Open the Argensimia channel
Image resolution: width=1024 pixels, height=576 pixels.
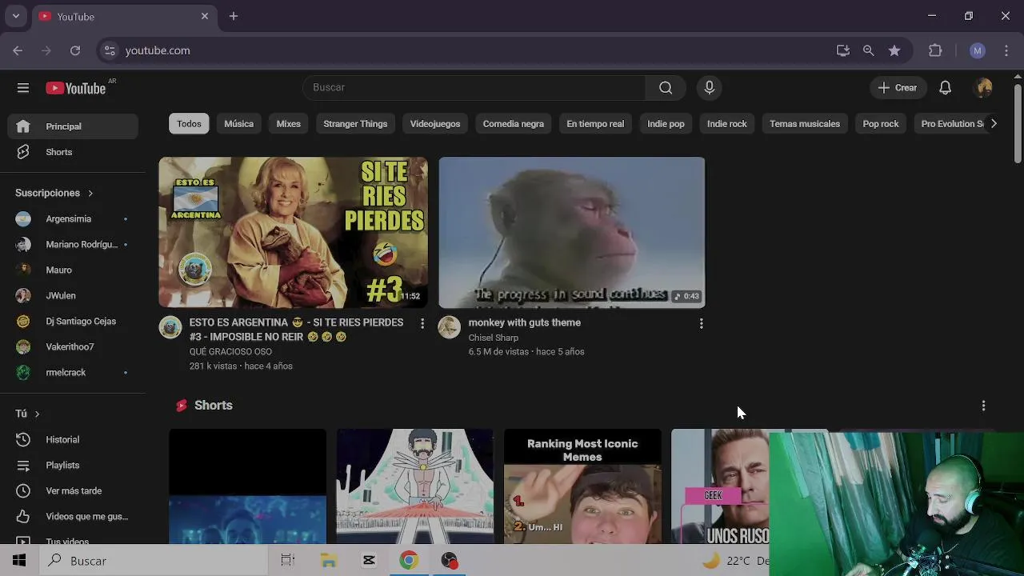click(x=73, y=218)
